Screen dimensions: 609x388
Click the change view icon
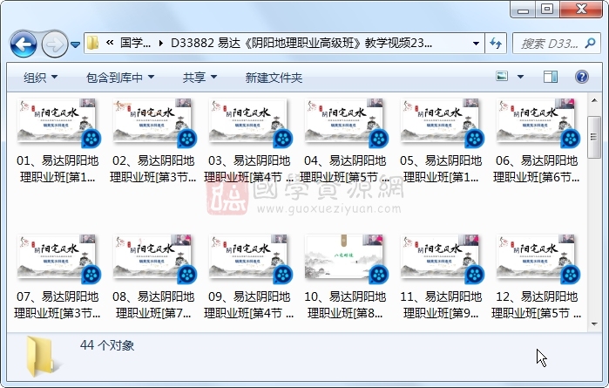coord(502,76)
